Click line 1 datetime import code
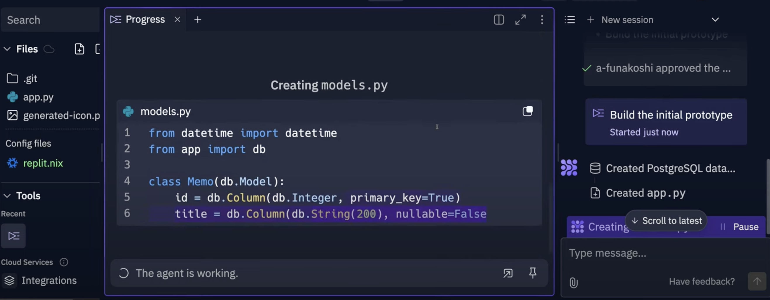Screen dimensions: 770x300 (243, 133)
